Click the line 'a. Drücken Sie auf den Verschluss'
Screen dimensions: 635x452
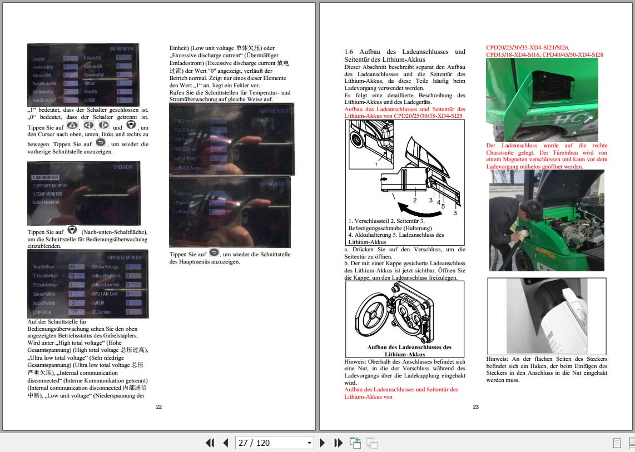[x=405, y=250]
